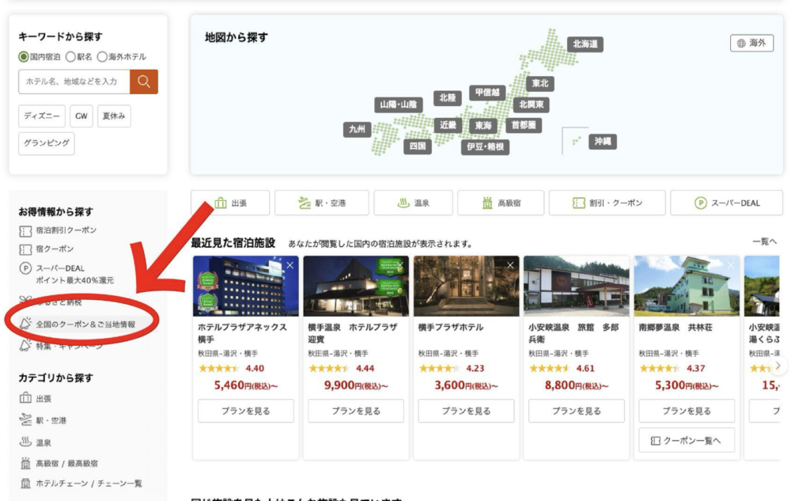Open the 一覧へ link
The height and width of the screenshot is (501, 810).
point(765,241)
